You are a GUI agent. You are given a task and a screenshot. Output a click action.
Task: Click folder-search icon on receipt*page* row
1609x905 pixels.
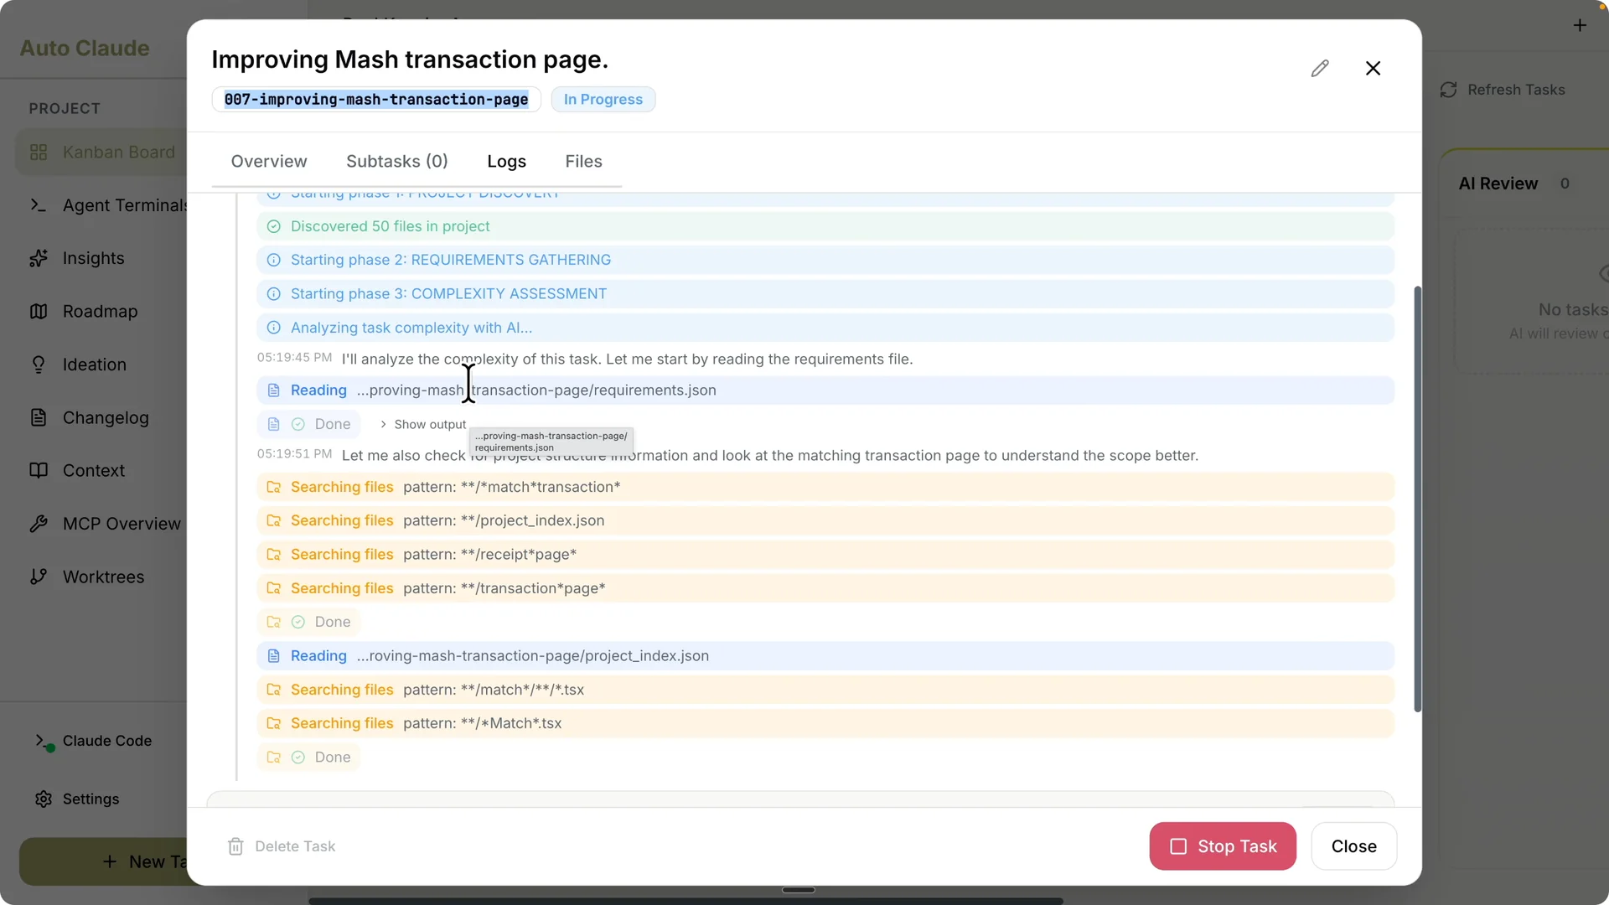point(273,555)
